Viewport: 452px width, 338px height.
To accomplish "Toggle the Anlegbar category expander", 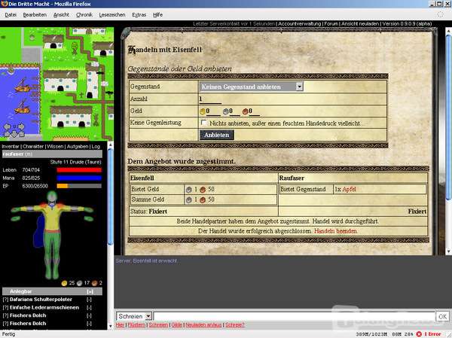I will pyautogui.click(x=90, y=291).
